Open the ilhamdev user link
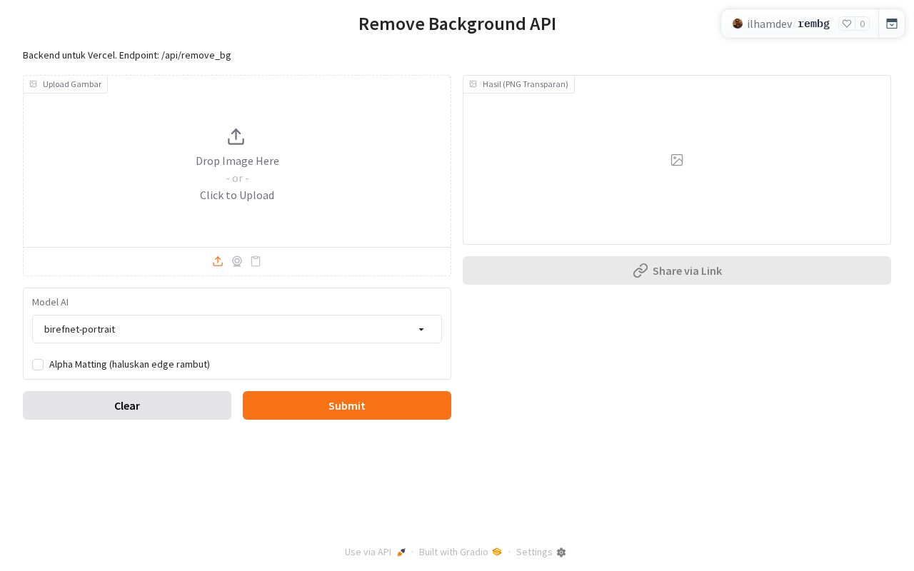Screen dimensions: 914x571 click(x=769, y=24)
